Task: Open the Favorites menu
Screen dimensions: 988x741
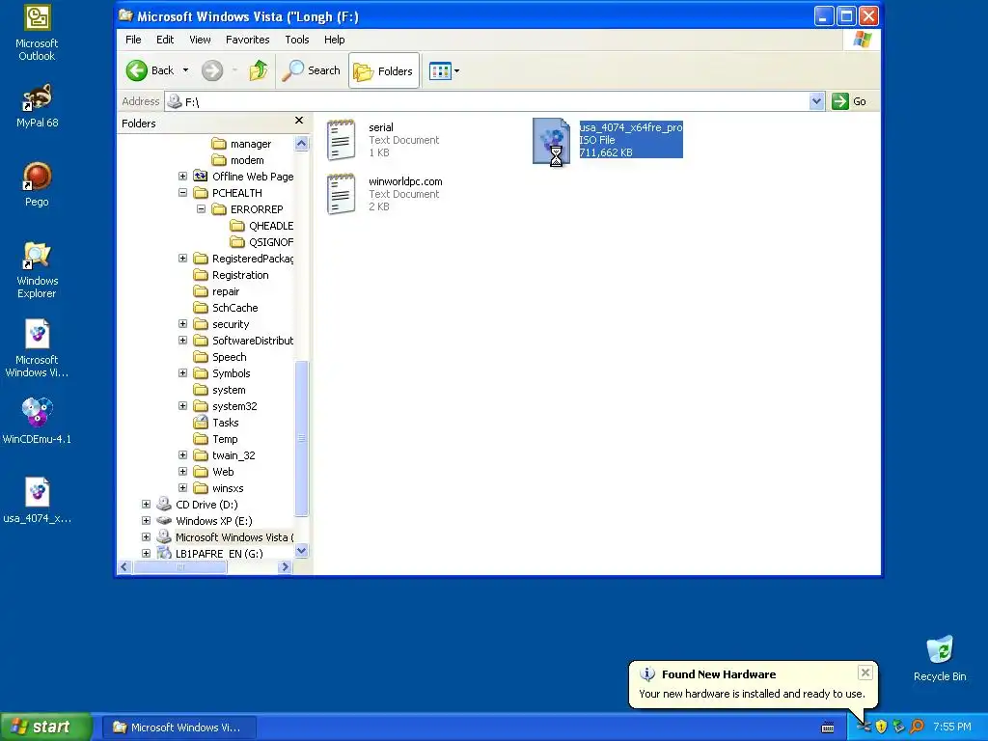Action: tap(248, 40)
